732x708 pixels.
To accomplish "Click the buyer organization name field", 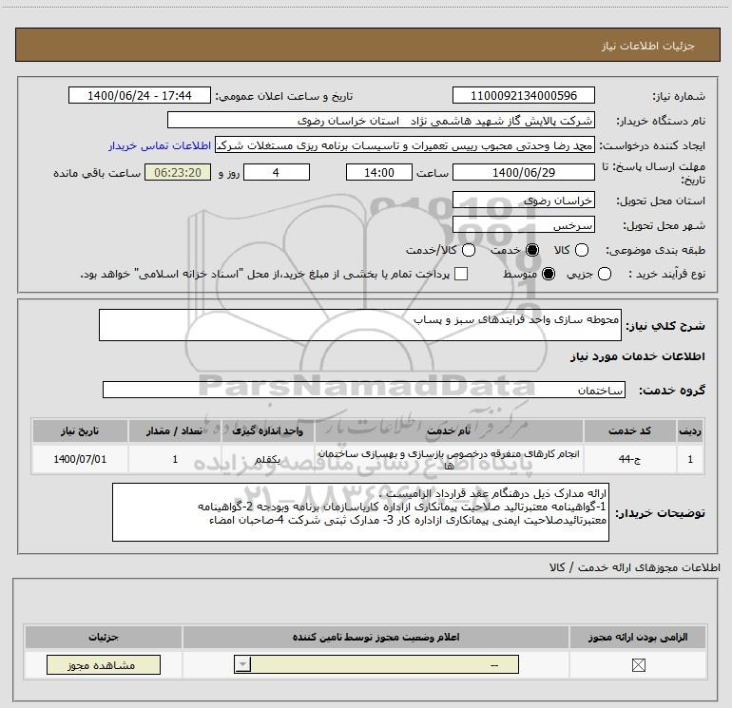I will pos(381,121).
